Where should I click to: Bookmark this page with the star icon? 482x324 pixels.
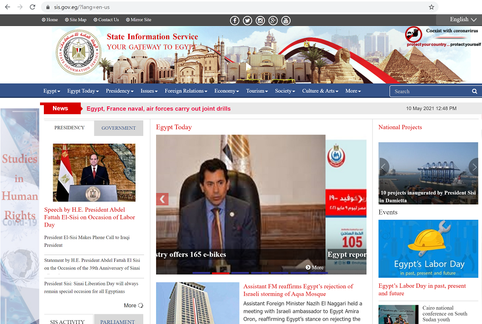coord(431,7)
